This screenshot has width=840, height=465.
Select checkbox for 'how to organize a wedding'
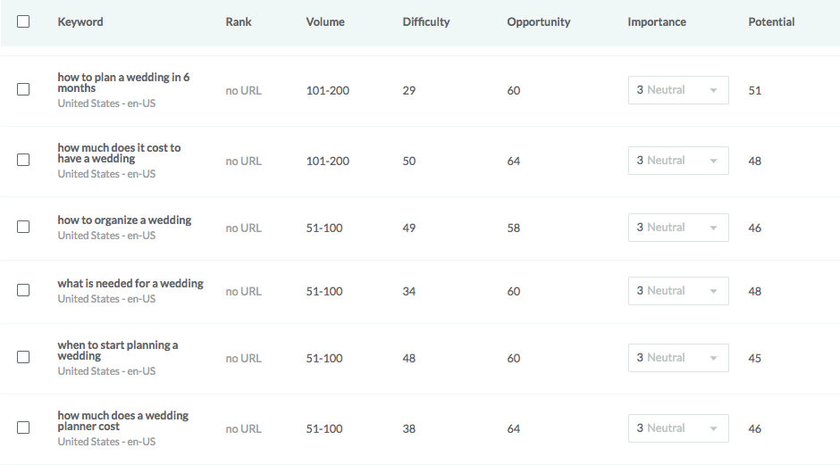point(23,227)
